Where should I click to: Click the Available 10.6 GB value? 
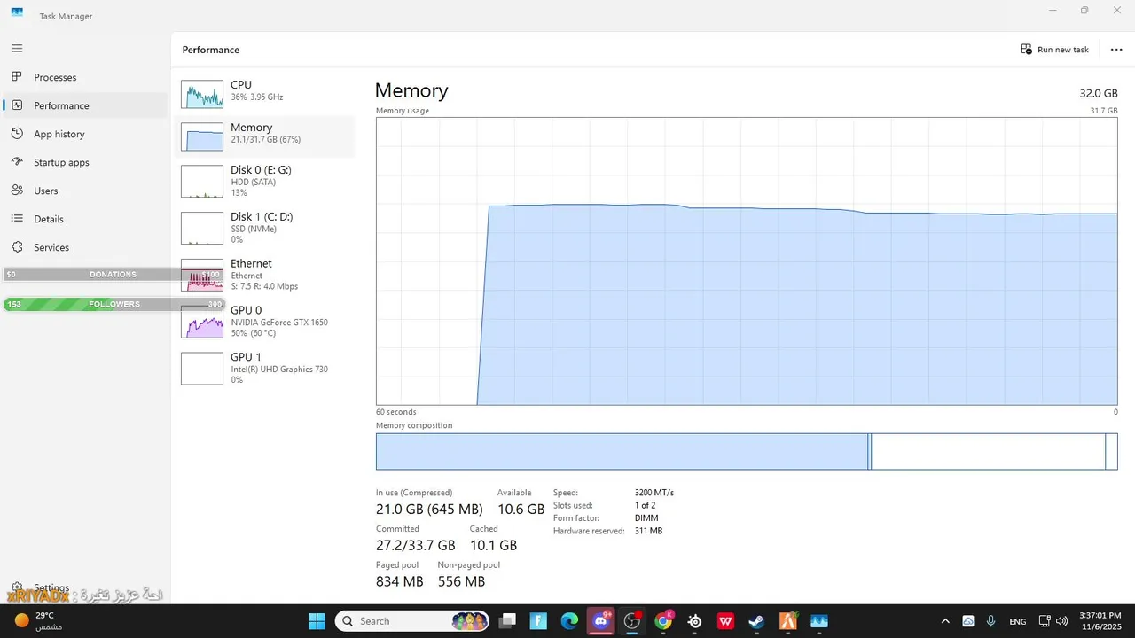[521, 510]
